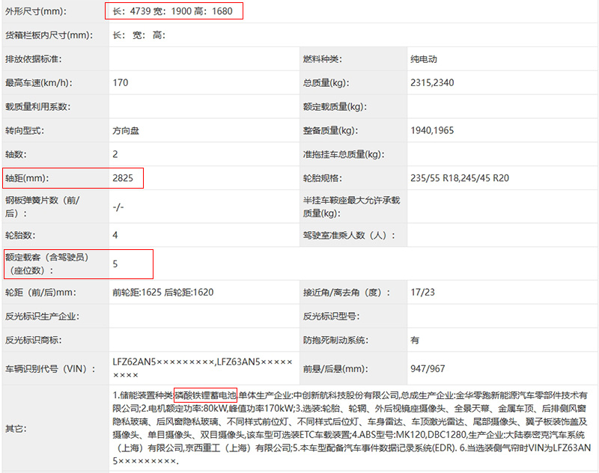Click the 总质量(kg) label
This screenshot has height=473, width=599.
point(326,83)
